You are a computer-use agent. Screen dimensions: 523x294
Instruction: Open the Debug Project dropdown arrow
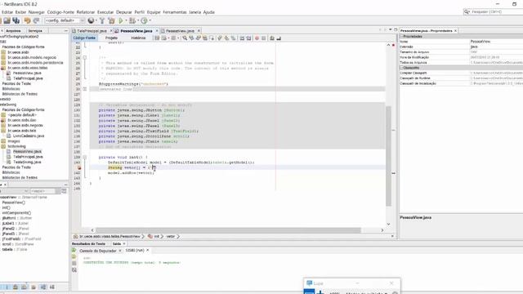coord(138,20)
